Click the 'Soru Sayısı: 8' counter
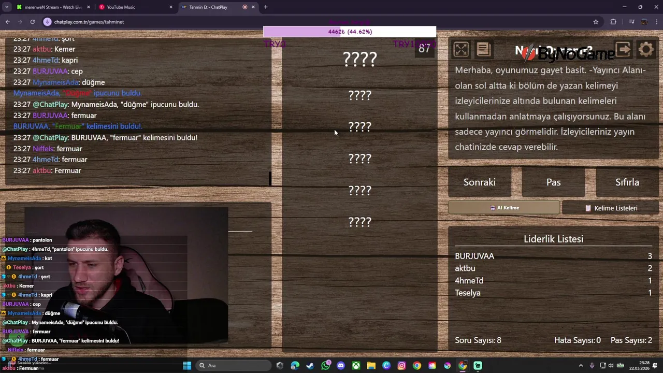The width and height of the screenshot is (663, 373). click(478, 340)
